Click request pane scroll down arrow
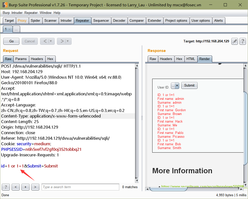This screenshot has width=248, height=199. point(137,181)
